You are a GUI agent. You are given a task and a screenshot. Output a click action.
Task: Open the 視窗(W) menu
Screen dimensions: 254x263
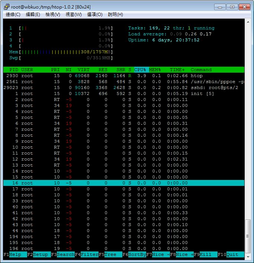[x=74, y=15]
